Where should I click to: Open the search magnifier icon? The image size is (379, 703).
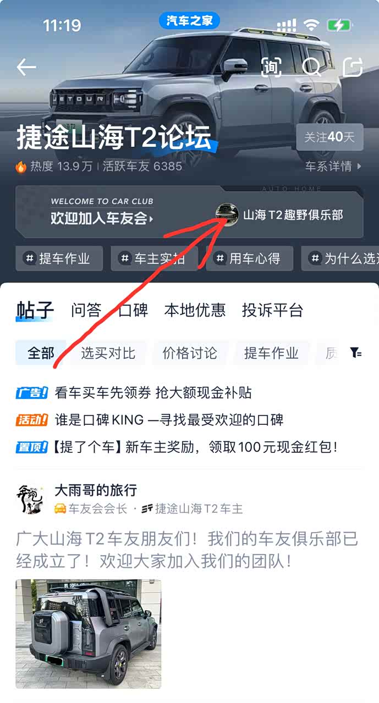[312, 67]
